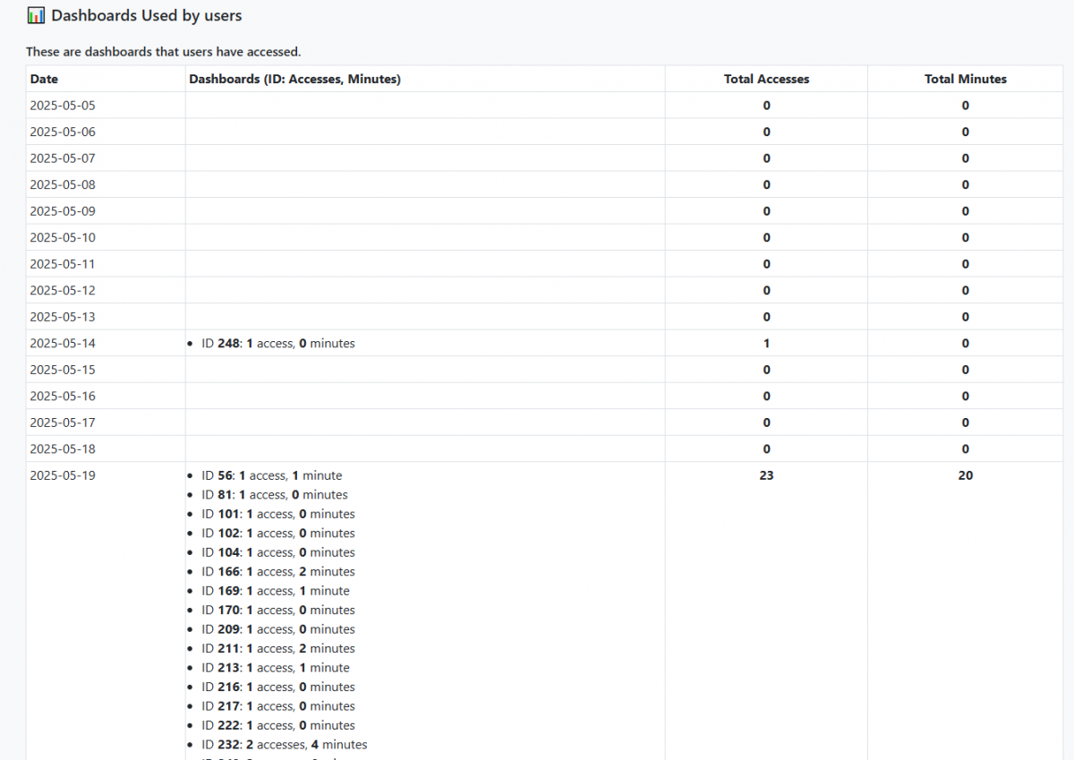Click the ID 166 dashboard entry
The width and height of the screenshot is (1074, 760).
click(x=277, y=572)
